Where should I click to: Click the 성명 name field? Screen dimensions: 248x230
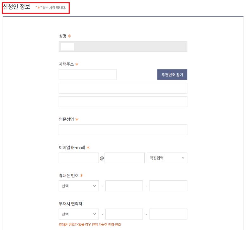[x=123, y=46]
